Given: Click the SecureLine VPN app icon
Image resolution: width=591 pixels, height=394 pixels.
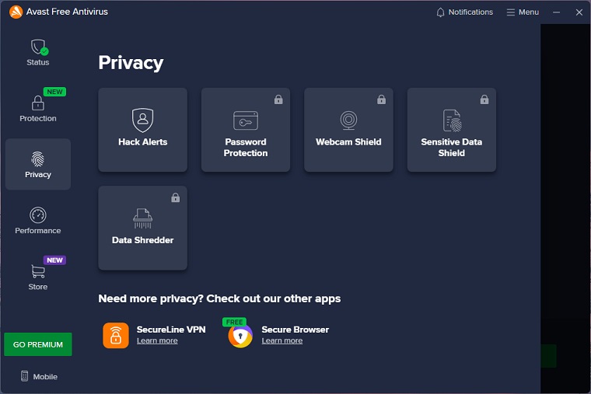Looking at the screenshot, I should 116,335.
